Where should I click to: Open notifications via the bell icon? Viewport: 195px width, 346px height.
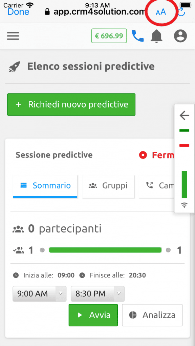tap(156, 36)
